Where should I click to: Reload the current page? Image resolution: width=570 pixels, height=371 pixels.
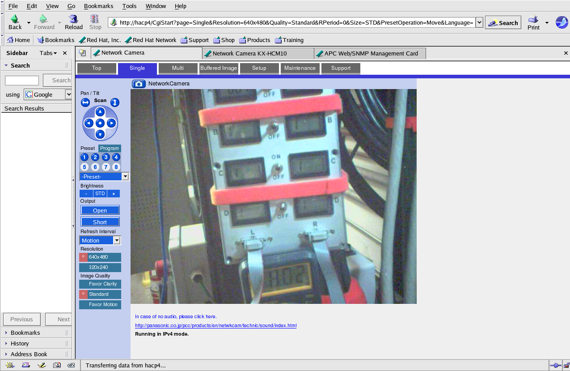click(x=74, y=22)
